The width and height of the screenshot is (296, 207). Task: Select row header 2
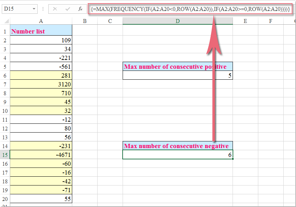(x=5, y=39)
